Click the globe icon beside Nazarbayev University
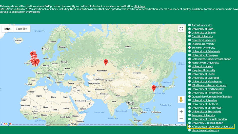This screenshot has height=134, width=238. [x=189, y=130]
